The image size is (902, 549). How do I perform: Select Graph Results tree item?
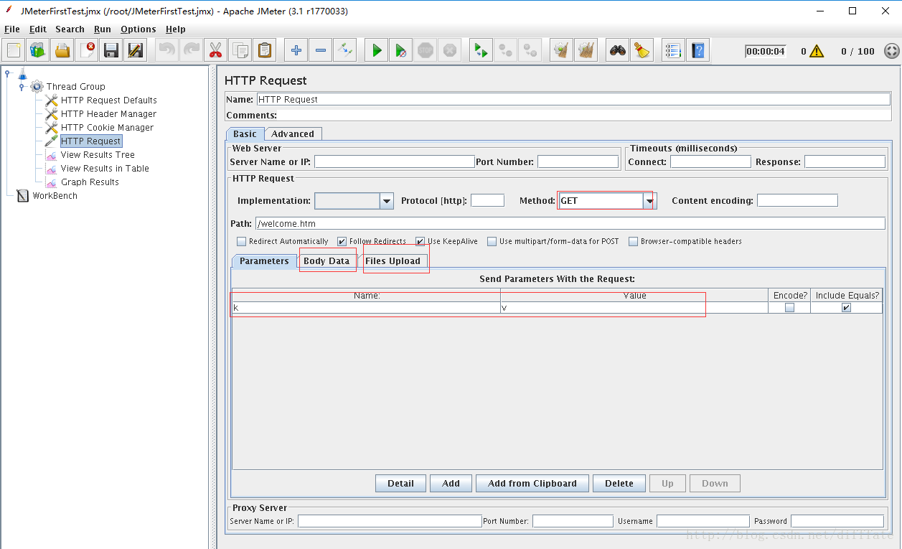click(x=90, y=182)
